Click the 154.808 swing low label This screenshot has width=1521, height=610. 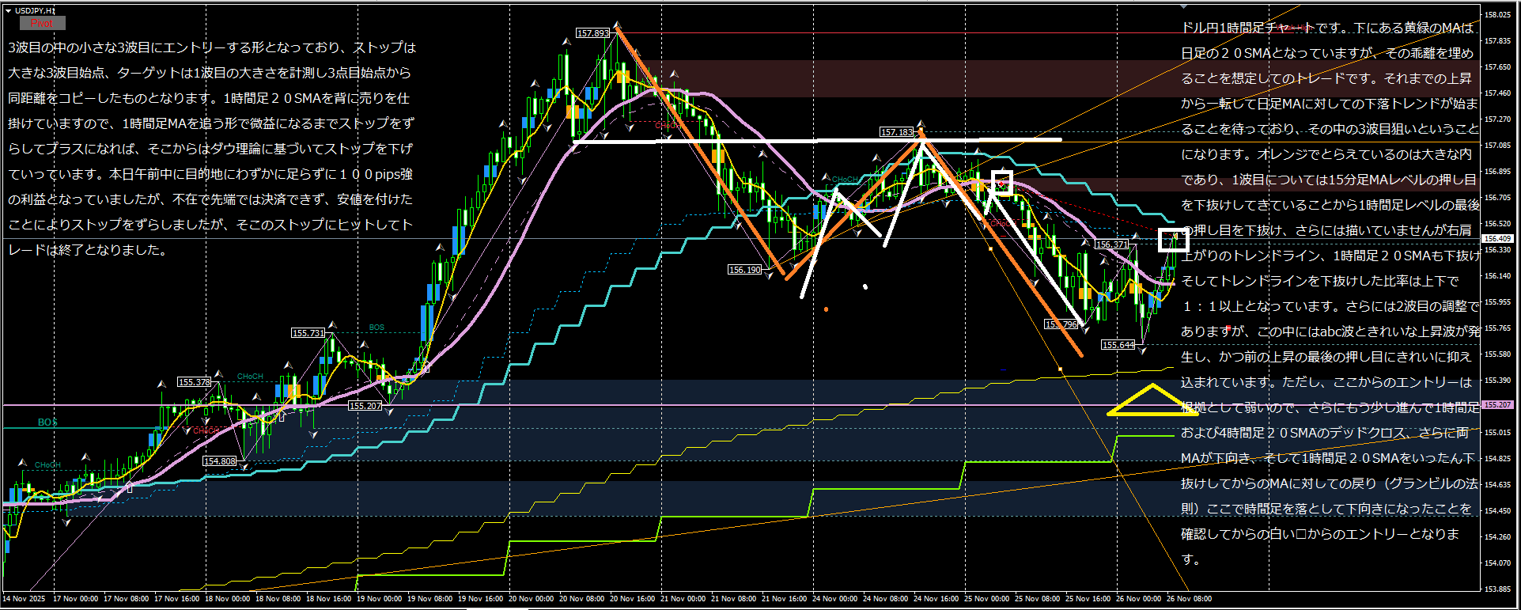pyautogui.click(x=219, y=461)
